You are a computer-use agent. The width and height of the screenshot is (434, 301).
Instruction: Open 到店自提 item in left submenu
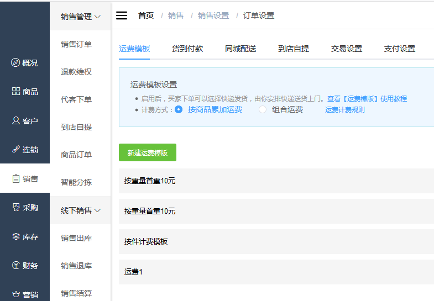pyautogui.click(x=76, y=127)
